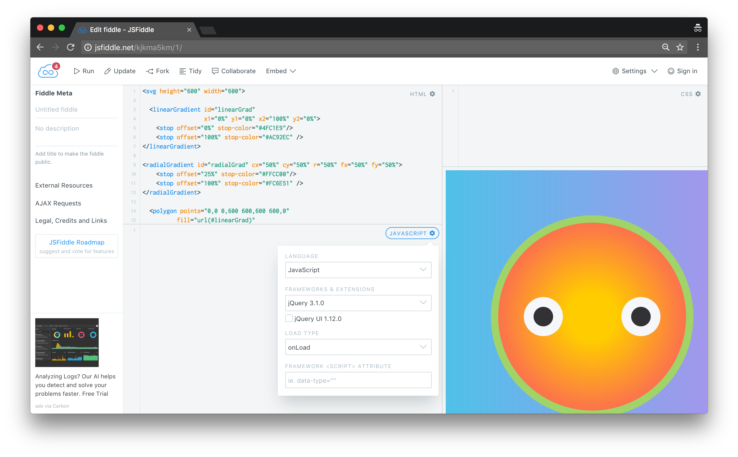The image size is (738, 457).
Task: Expand the Frameworks & Extensions dropdown
Action: pyautogui.click(x=357, y=302)
